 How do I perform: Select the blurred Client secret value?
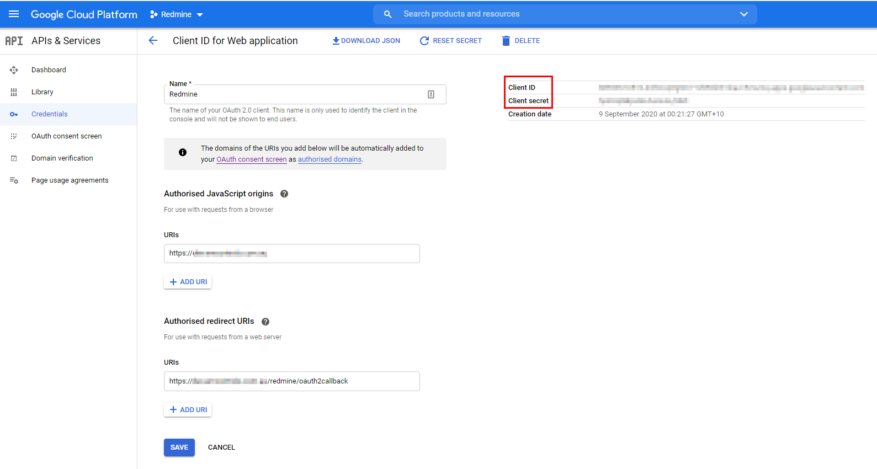click(x=644, y=101)
